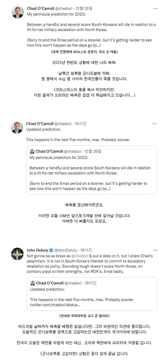Viewport: 166px width, 360px height.
Task: Click Chad O'Carroll's name on the first tweet
Action: 40,9
